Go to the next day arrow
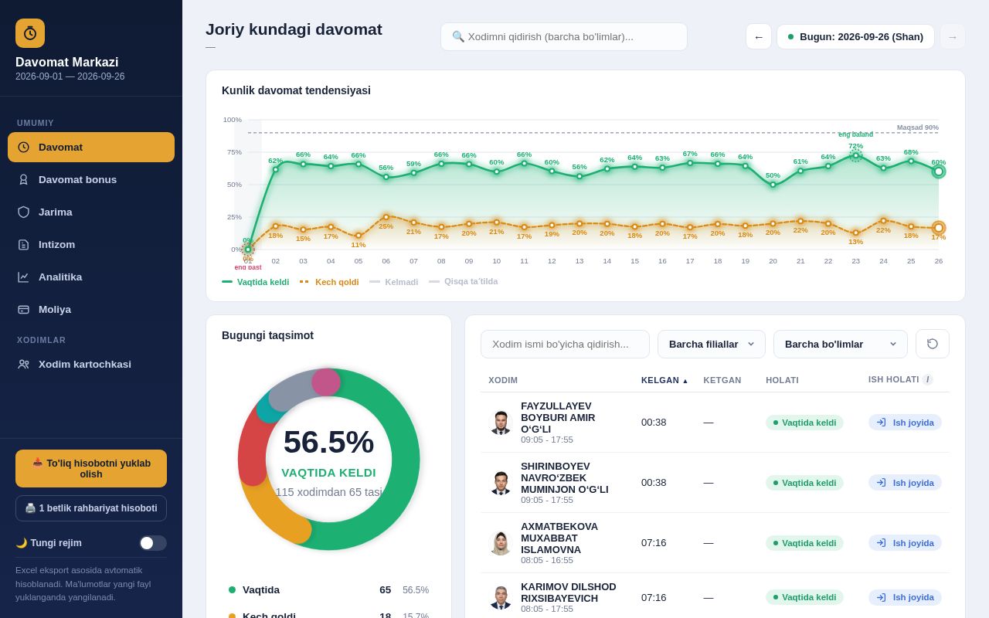 [x=953, y=36]
